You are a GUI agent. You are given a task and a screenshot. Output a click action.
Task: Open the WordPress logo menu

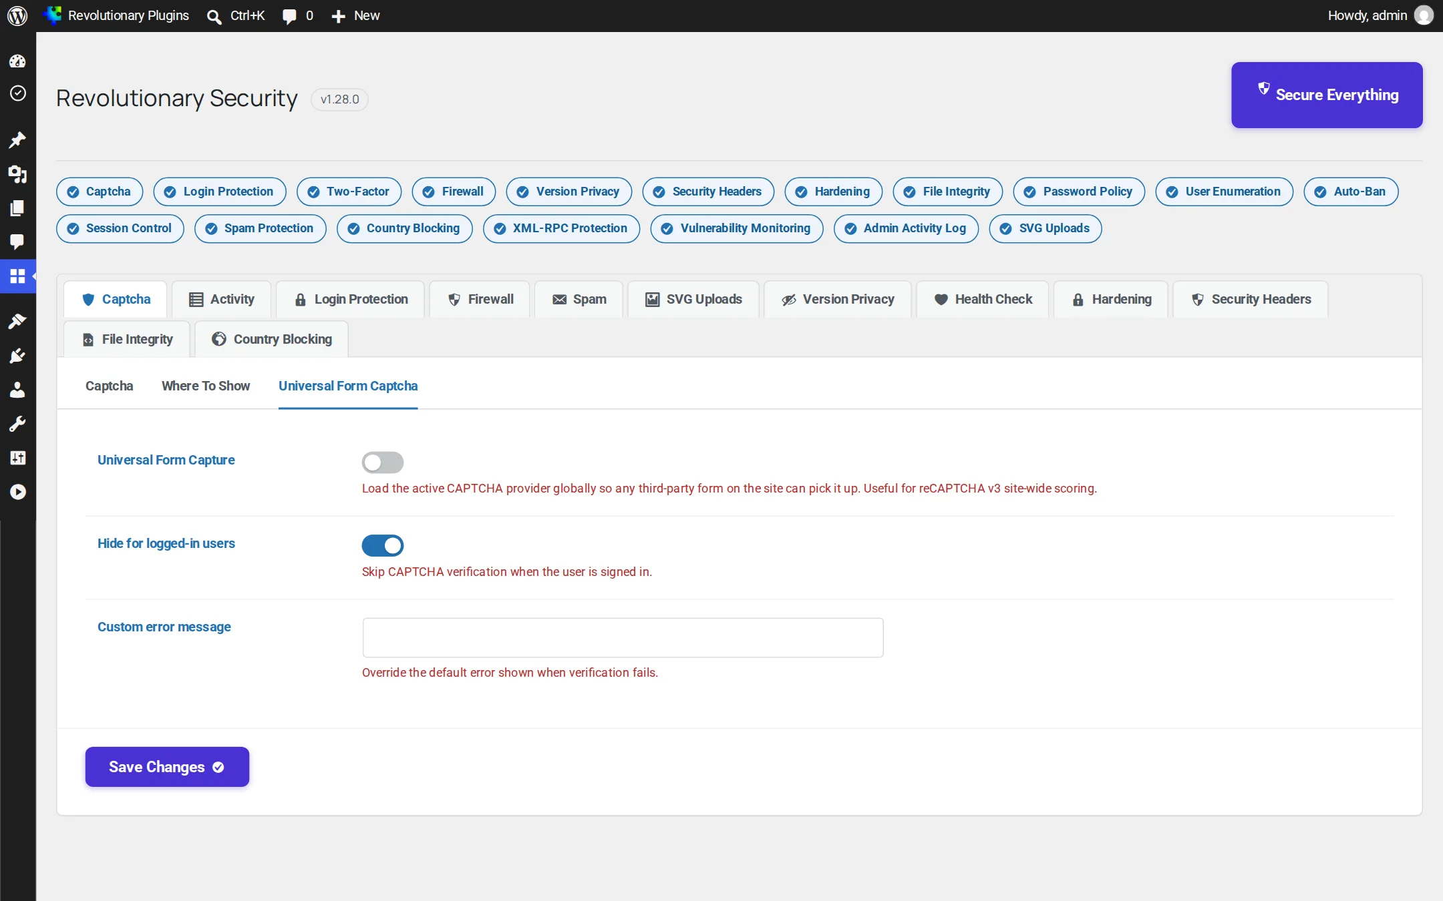17,15
